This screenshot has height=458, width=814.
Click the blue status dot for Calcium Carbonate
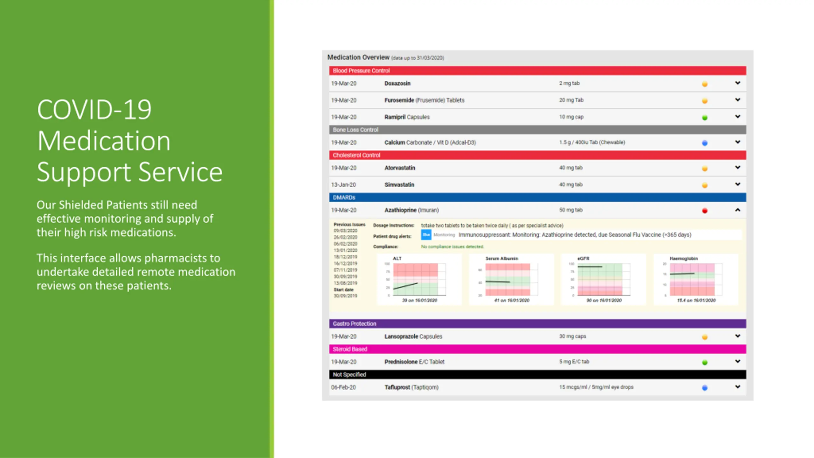tap(705, 143)
